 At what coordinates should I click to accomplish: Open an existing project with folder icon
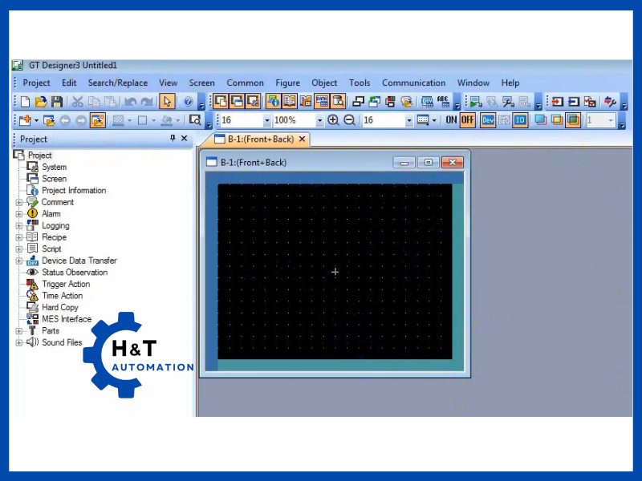point(41,102)
